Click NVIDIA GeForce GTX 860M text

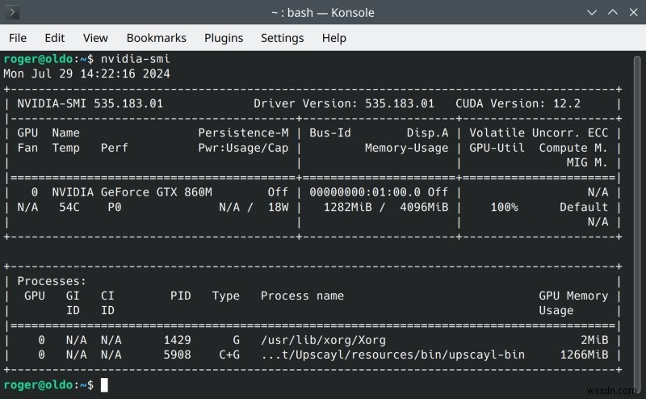132,192
